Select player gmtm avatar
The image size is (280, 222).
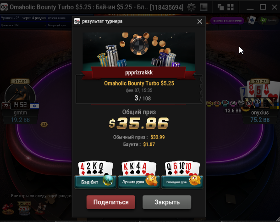20,95
